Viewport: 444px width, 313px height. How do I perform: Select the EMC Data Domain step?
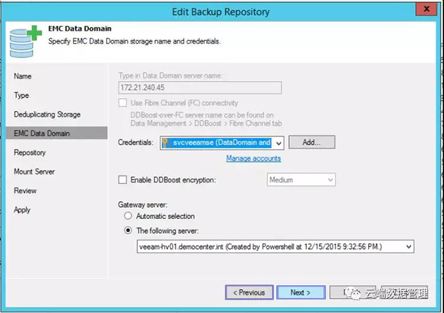pos(57,133)
